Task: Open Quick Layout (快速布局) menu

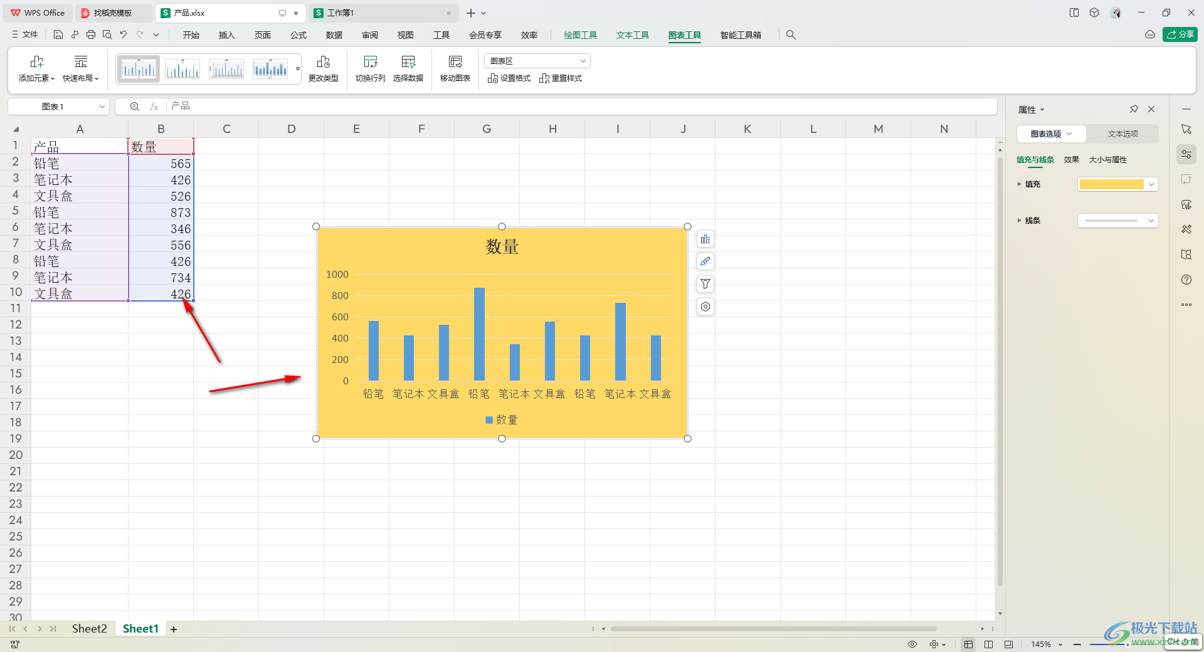Action: pyautogui.click(x=81, y=68)
